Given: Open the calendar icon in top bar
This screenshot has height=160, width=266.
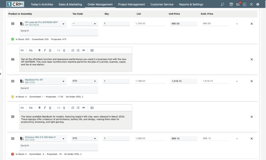Looking at the screenshot, I should pos(231,5).
